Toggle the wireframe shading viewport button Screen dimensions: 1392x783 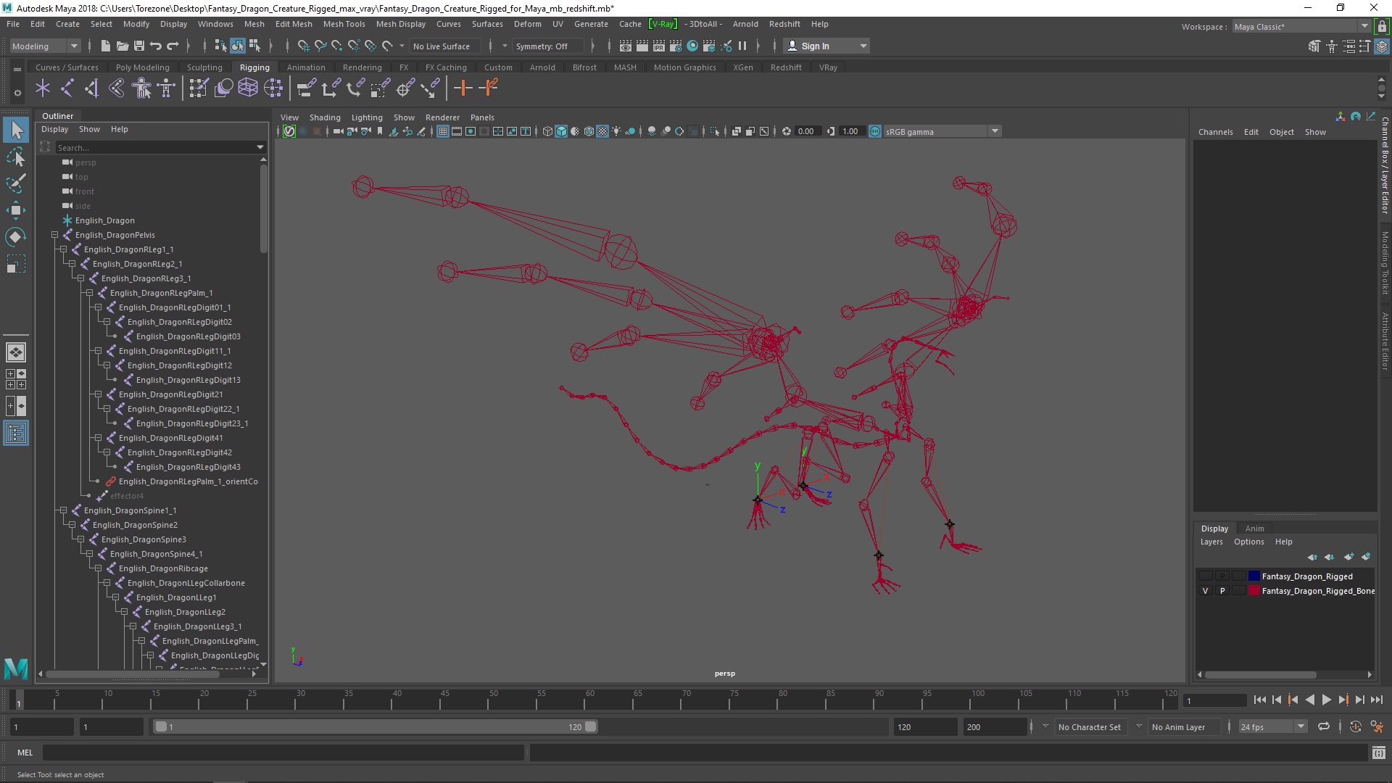[x=547, y=131]
